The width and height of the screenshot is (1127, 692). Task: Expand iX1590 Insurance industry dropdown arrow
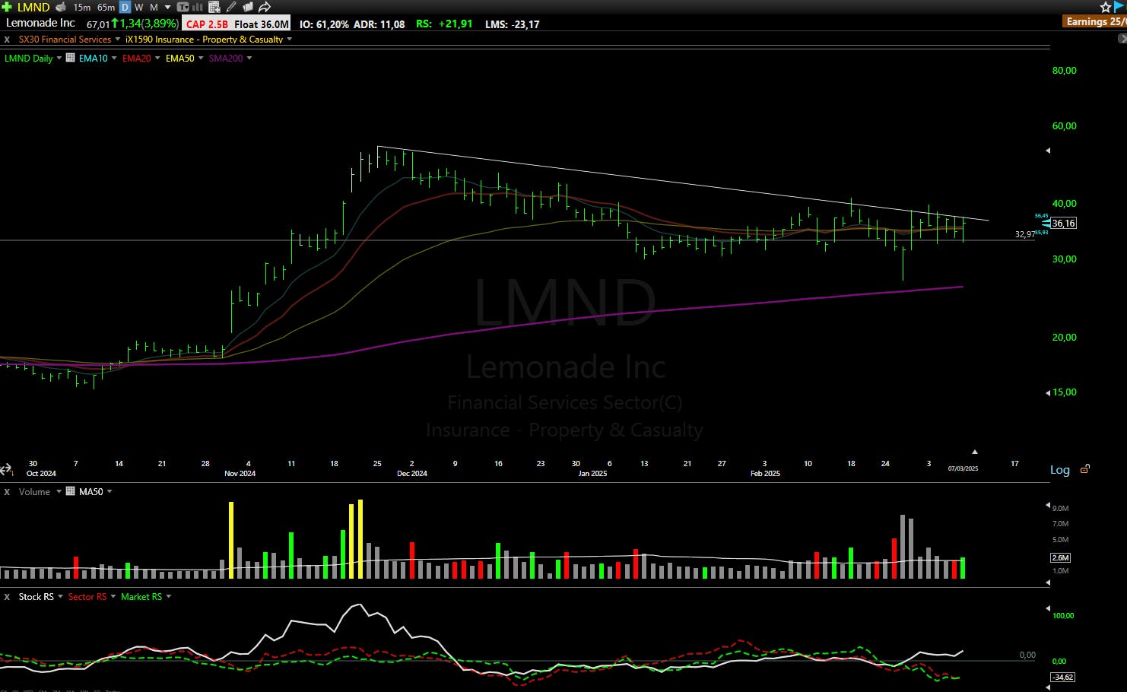(x=290, y=40)
